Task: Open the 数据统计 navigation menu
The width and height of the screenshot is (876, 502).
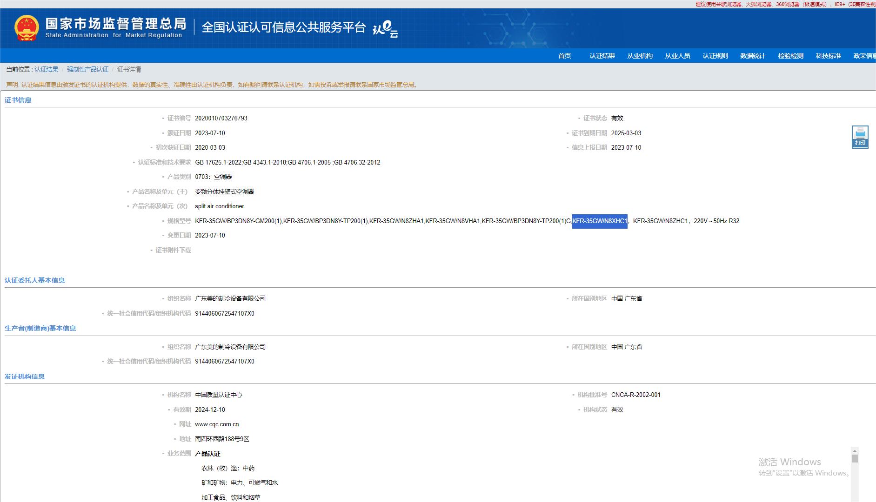Action: [753, 56]
